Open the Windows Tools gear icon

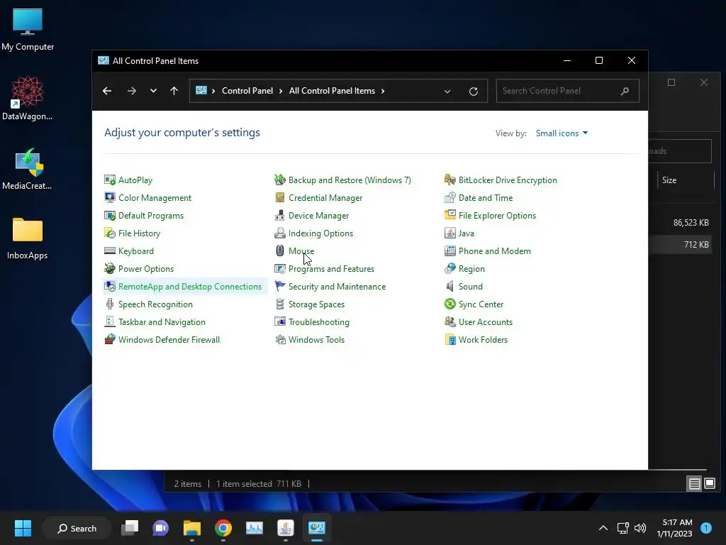click(x=279, y=339)
